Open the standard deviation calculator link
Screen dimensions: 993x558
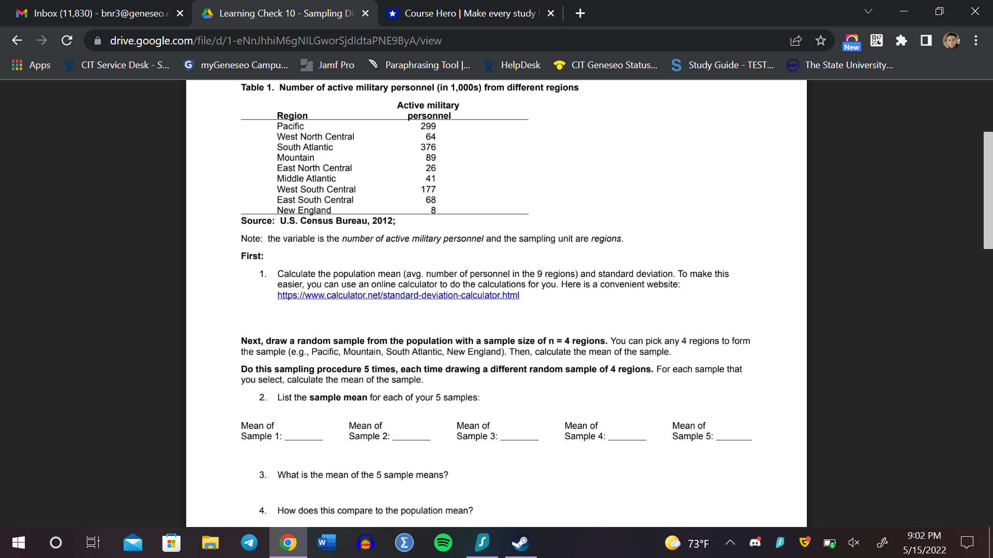398,295
